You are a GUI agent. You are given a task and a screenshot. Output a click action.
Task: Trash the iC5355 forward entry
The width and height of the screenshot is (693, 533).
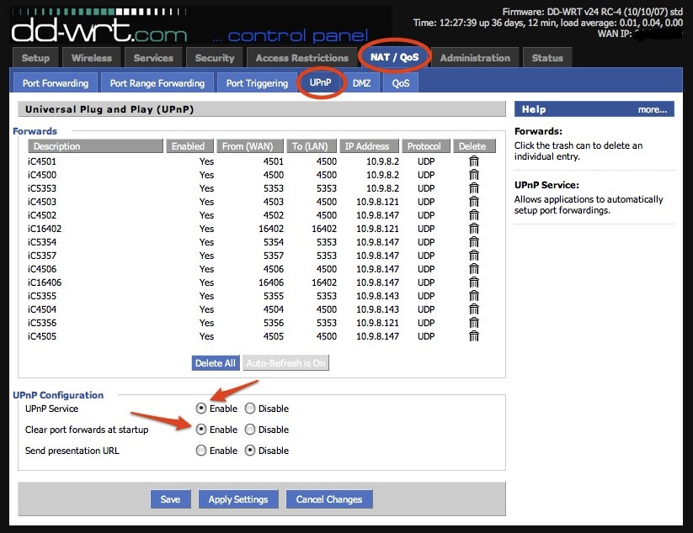(474, 296)
